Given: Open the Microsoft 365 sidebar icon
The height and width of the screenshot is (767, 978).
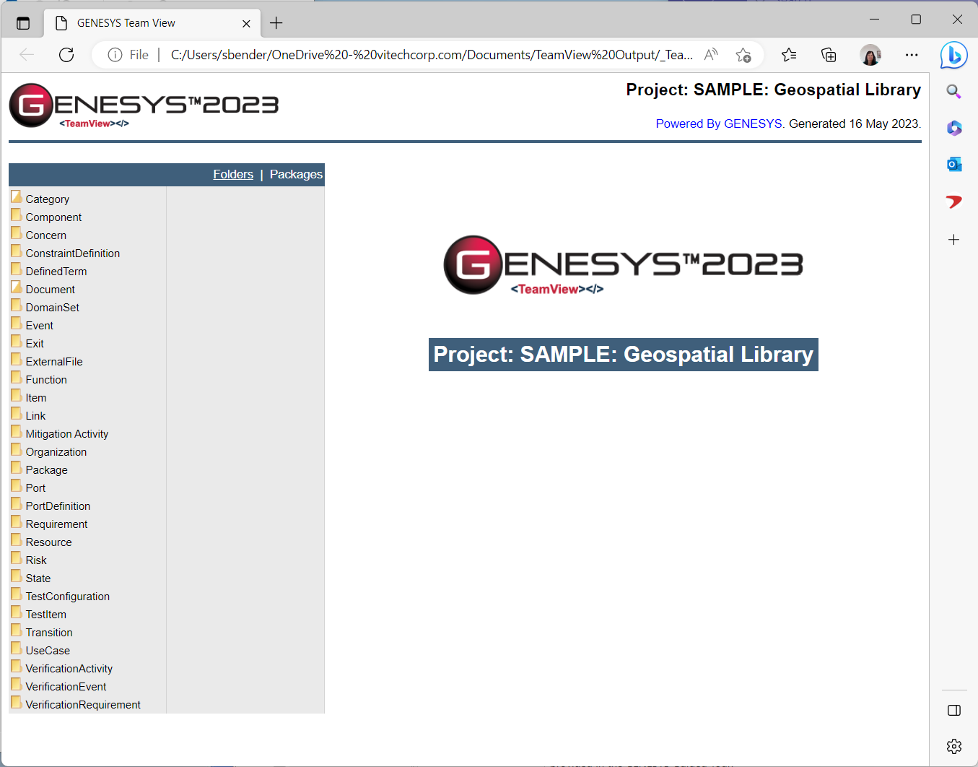Looking at the screenshot, I should coord(953,128).
